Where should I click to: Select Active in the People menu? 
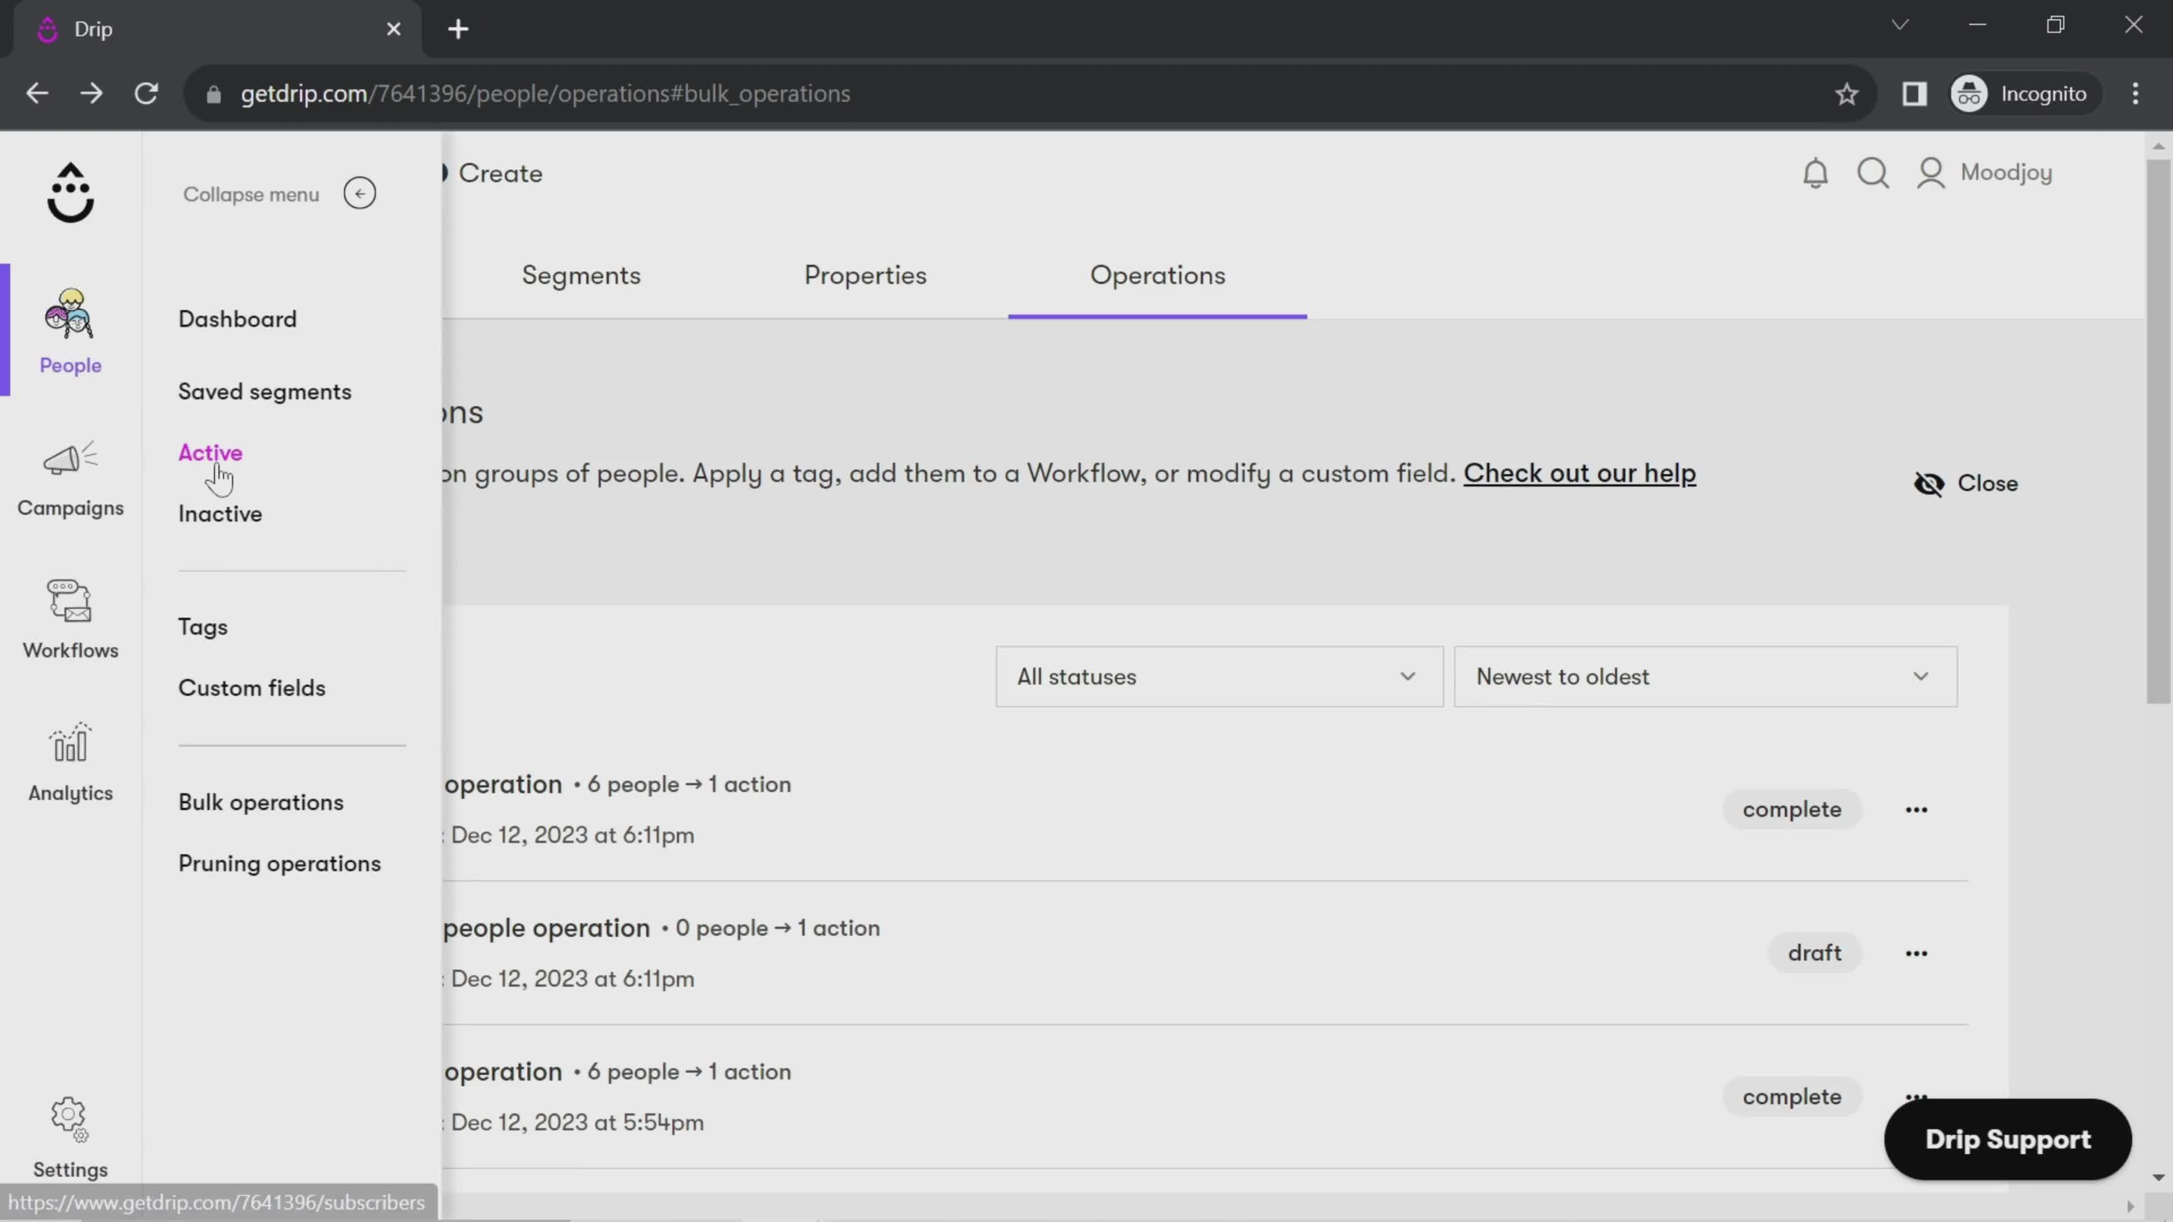pos(210,453)
